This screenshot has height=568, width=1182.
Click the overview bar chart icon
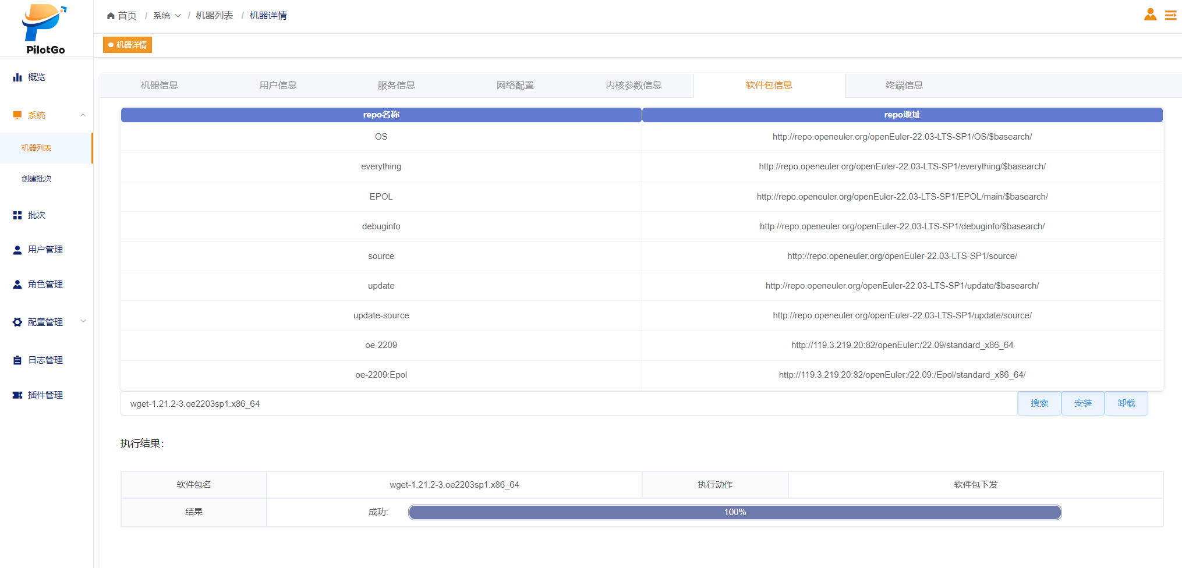pyautogui.click(x=17, y=77)
